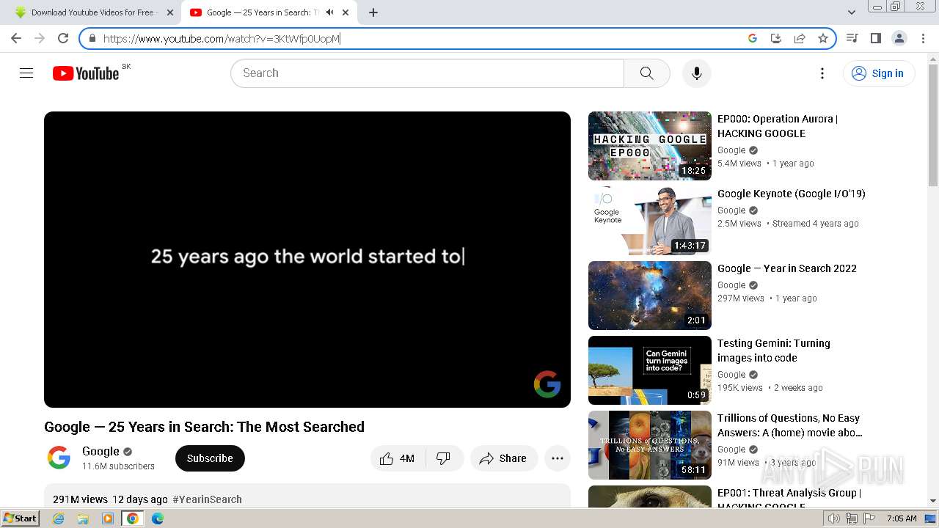
Task: Open a new browser tab
Action: click(373, 12)
